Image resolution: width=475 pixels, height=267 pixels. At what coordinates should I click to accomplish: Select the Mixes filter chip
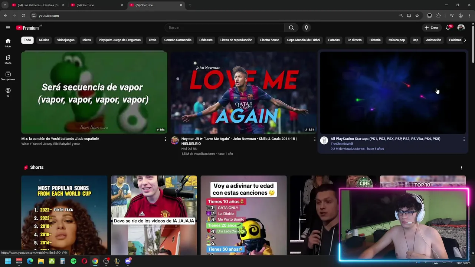pos(86,40)
